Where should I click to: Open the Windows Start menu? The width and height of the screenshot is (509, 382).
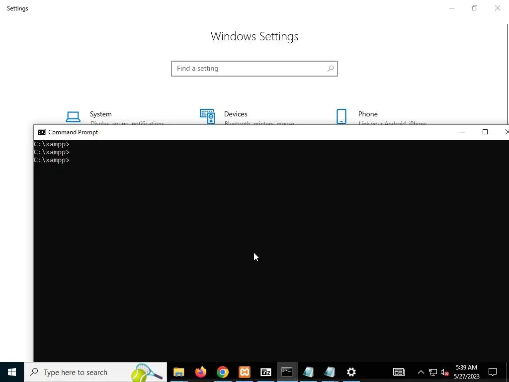coord(12,372)
